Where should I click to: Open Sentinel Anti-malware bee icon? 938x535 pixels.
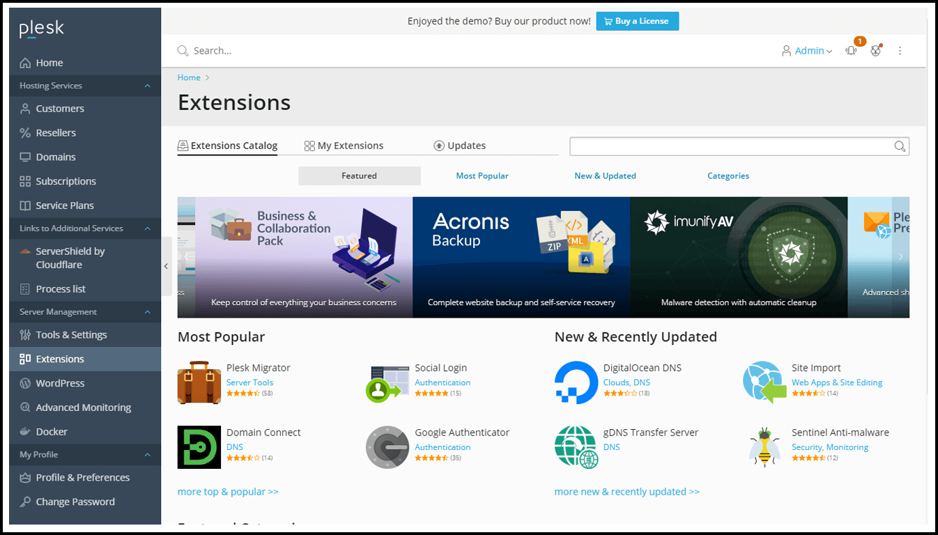coord(764,447)
